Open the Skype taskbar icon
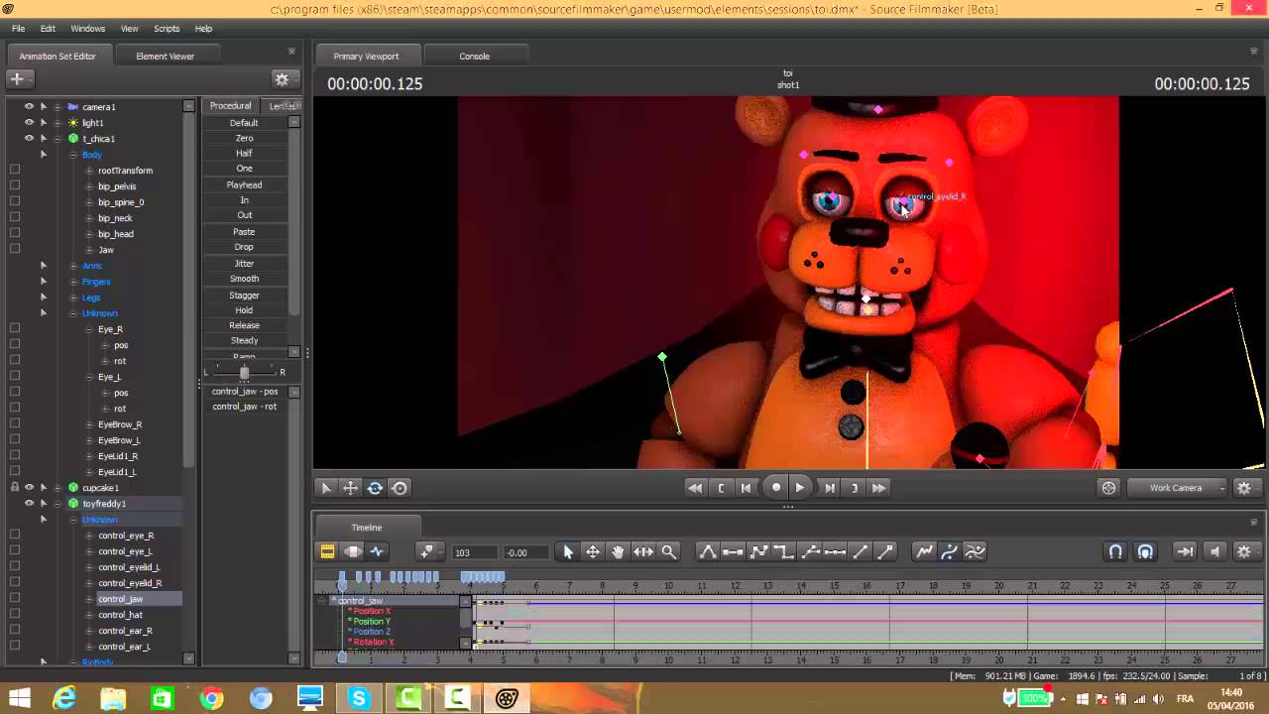Viewport: 1269px width, 714px height. [x=358, y=699]
